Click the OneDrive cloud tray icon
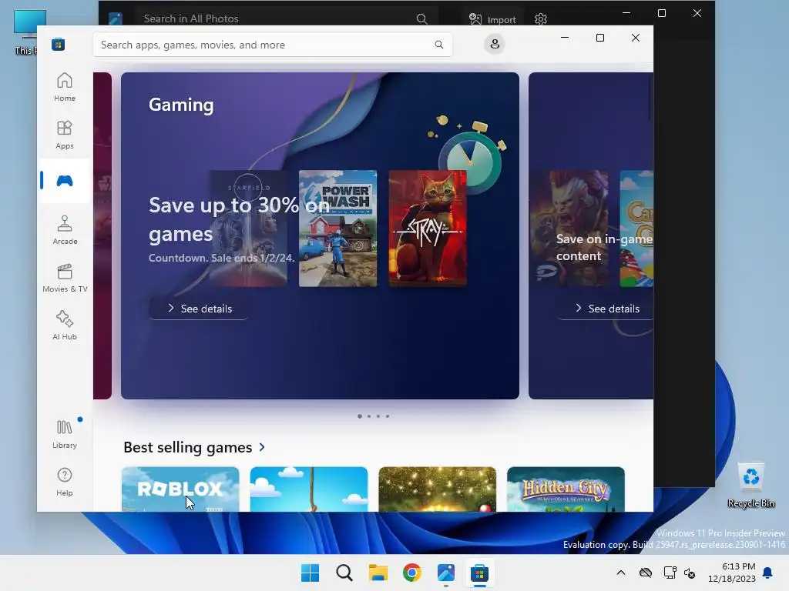This screenshot has width=789, height=591. (646, 573)
